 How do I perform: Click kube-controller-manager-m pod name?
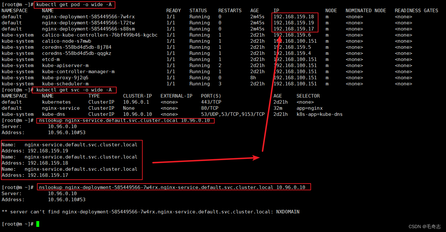(x=78, y=72)
